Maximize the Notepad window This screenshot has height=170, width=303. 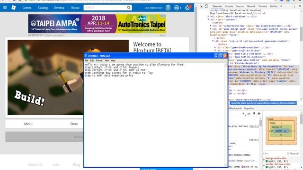[221, 56]
